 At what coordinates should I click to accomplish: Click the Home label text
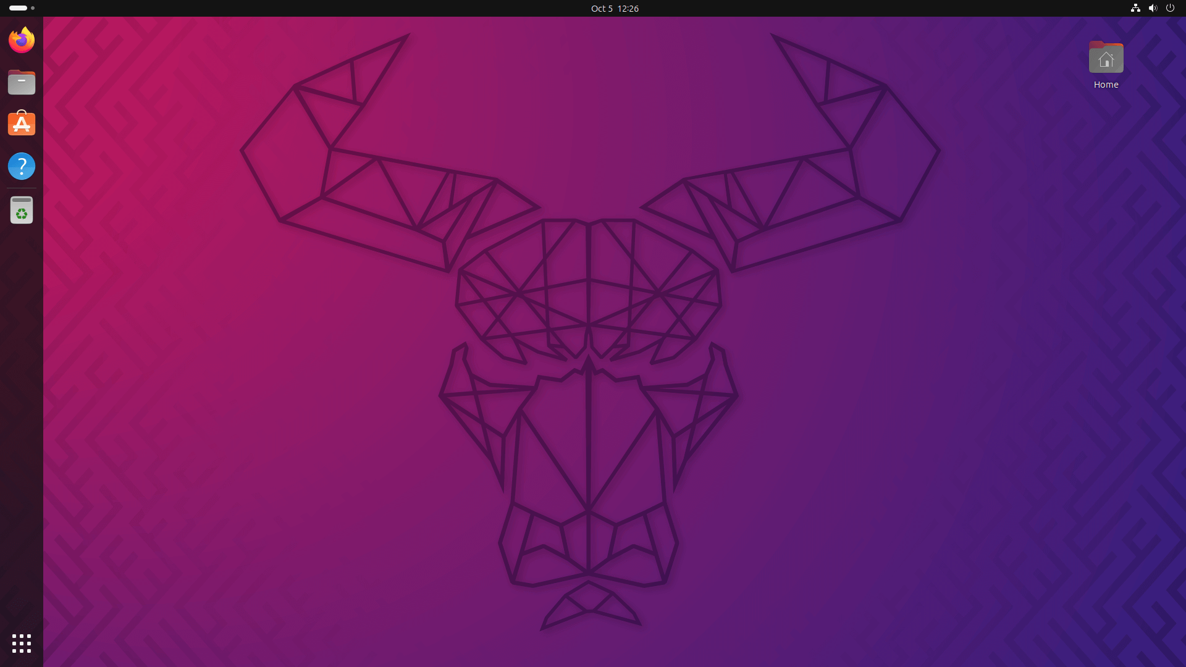click(x=1106, y=85)
